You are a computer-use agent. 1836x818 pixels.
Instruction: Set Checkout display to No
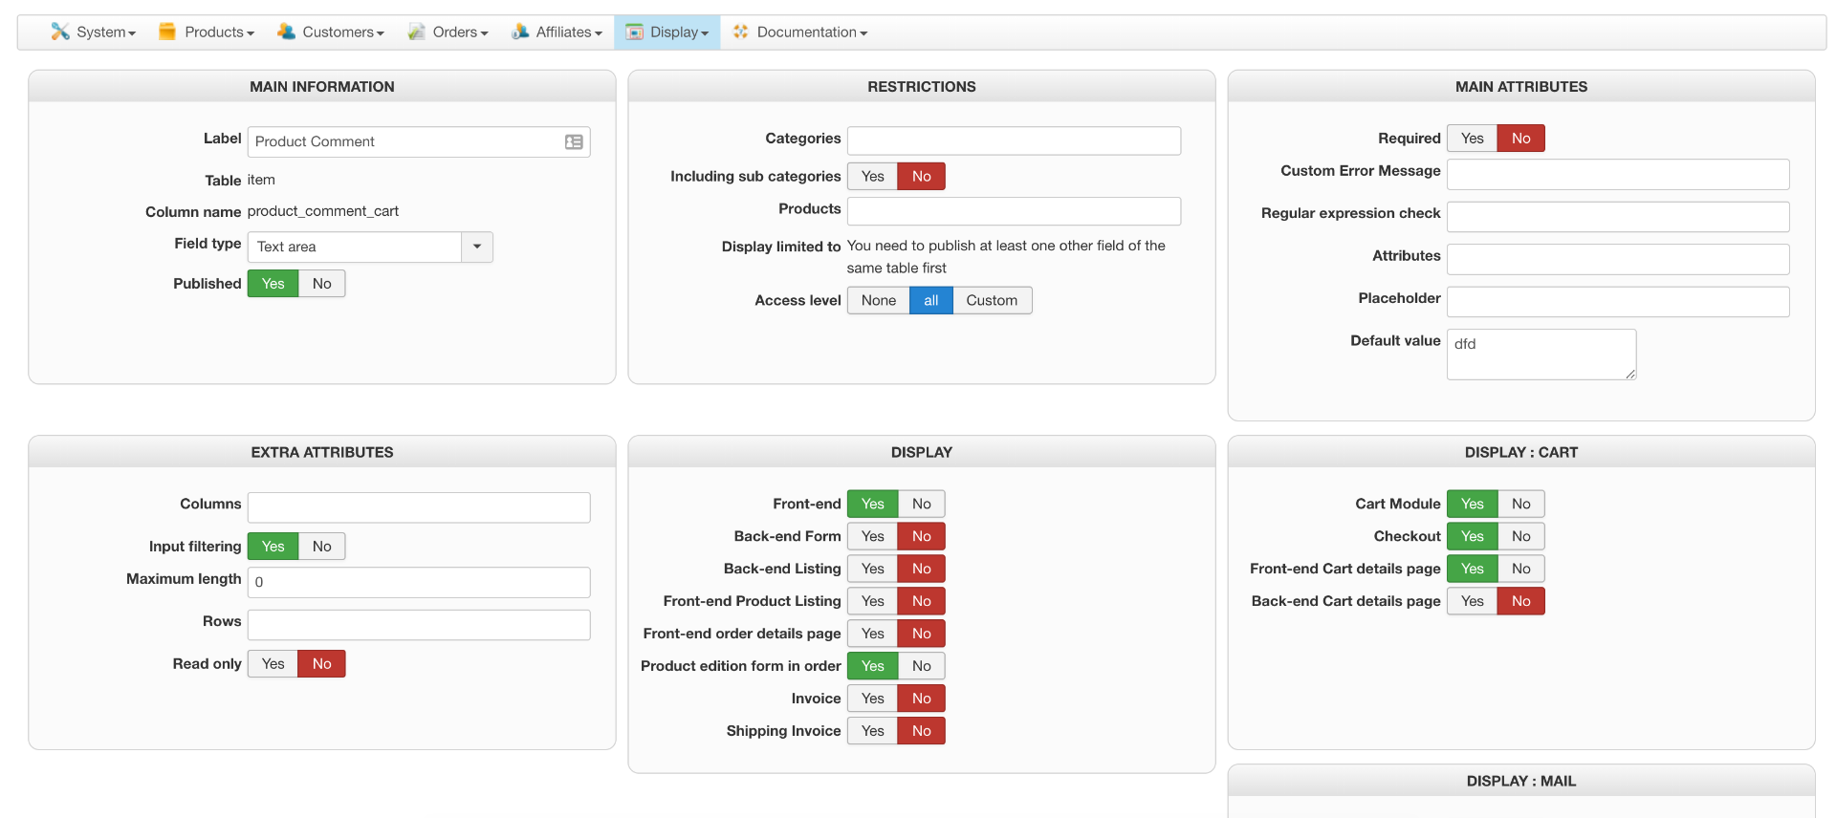pyautogui.click(x=1521, y=536)
